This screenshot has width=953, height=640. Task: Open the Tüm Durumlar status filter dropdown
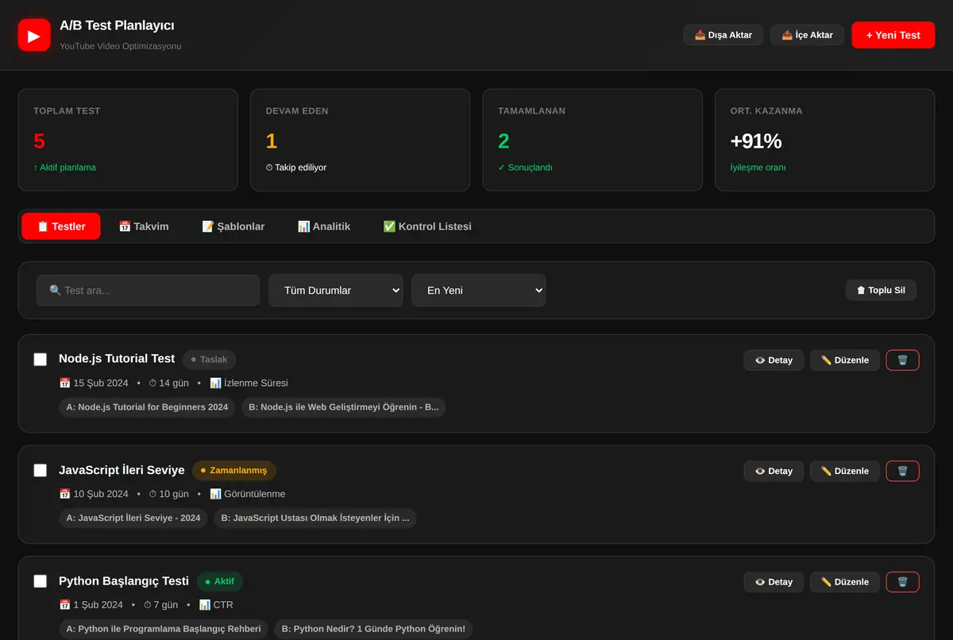tap(335, 291)
